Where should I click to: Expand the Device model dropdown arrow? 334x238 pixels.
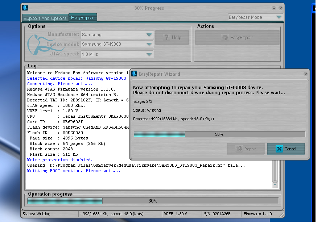point(149,44)
